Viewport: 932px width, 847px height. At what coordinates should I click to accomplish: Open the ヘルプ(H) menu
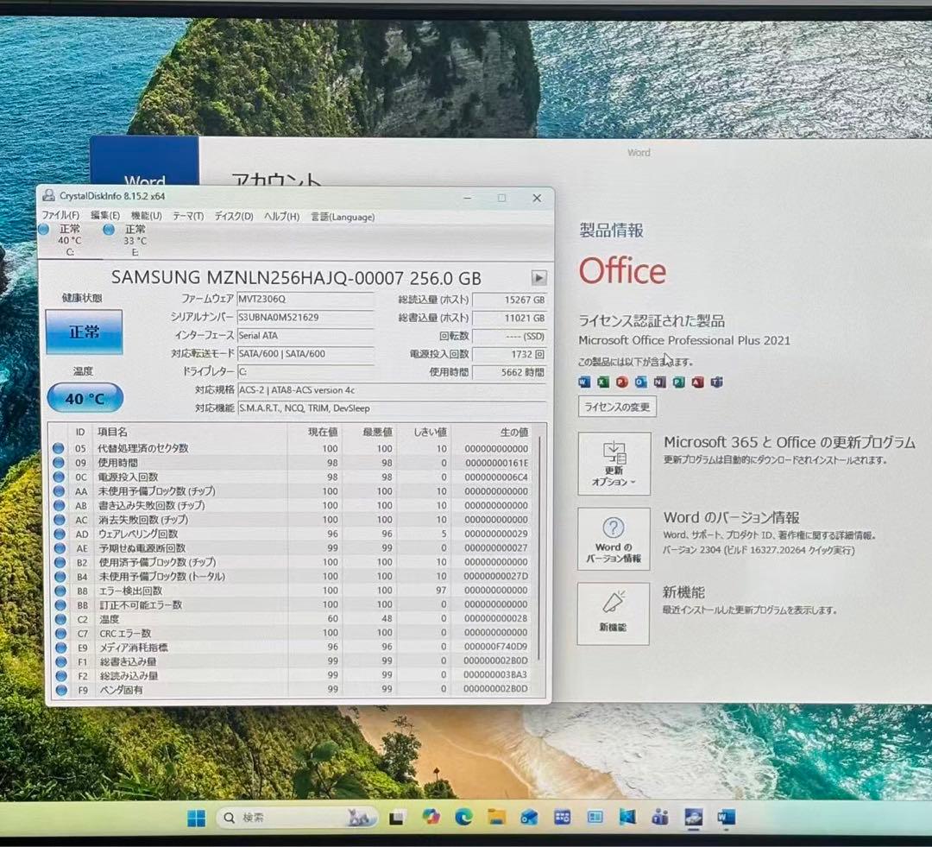(281, 216)
